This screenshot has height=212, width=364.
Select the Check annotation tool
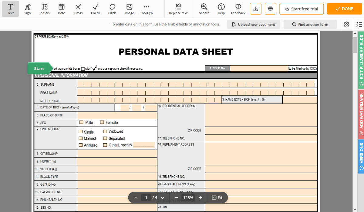[95, 9]
